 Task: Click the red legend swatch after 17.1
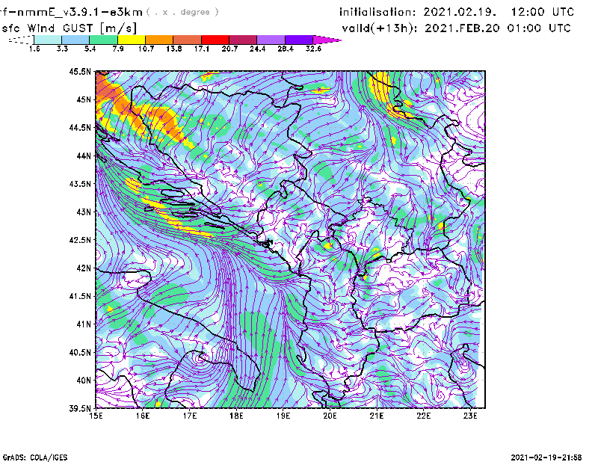click(215, 40)
